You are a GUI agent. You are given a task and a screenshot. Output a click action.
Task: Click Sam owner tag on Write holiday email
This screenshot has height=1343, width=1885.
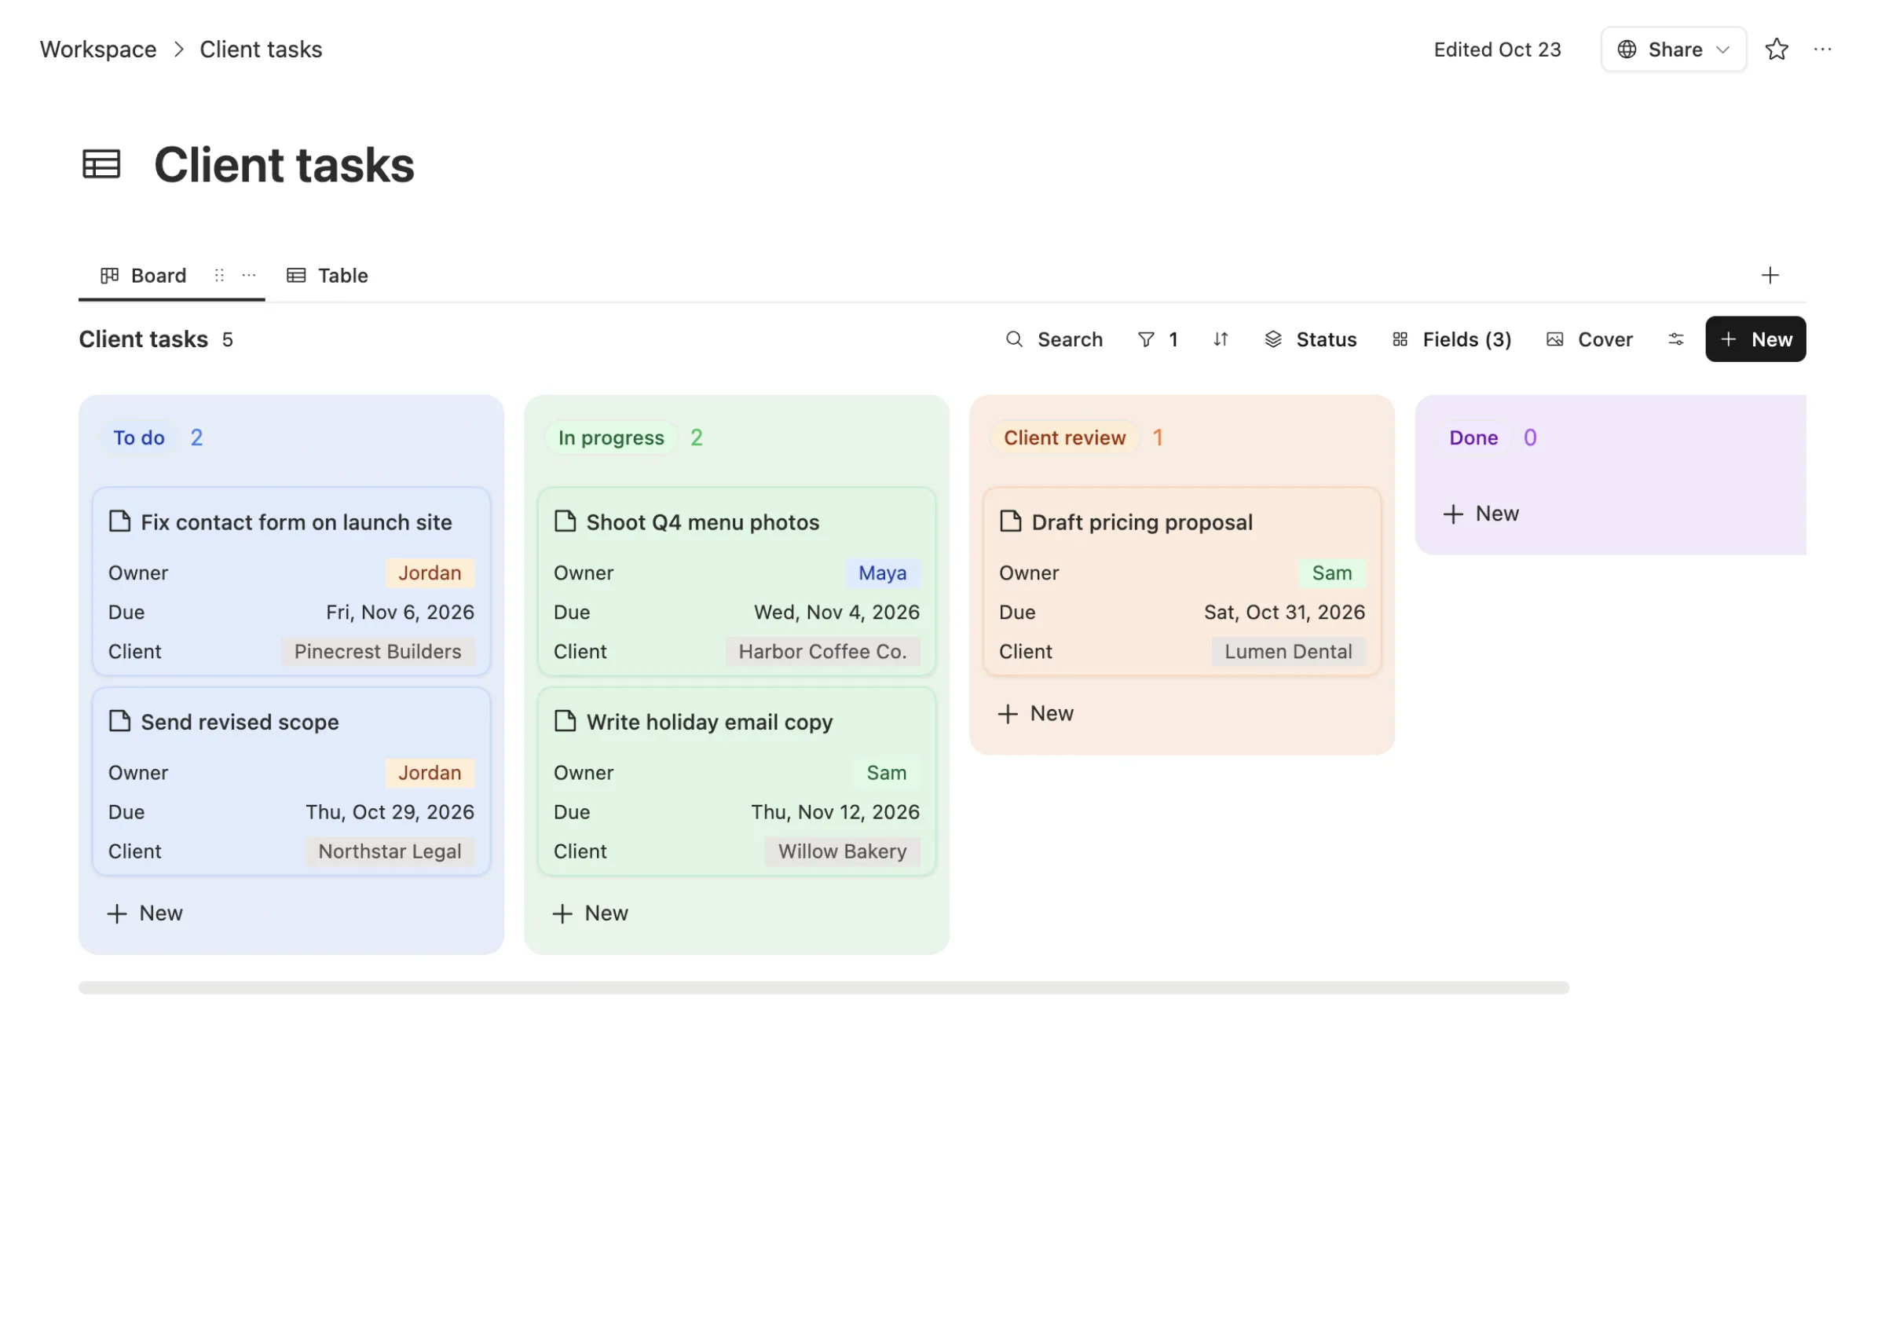coord(886,774)
